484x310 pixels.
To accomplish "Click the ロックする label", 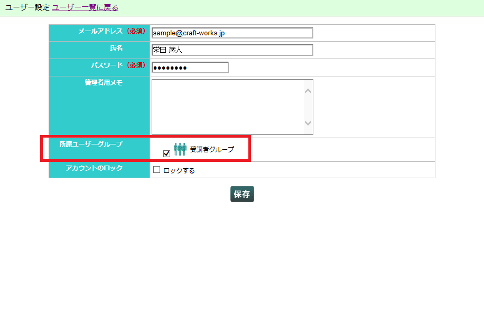I will (179, 170).
